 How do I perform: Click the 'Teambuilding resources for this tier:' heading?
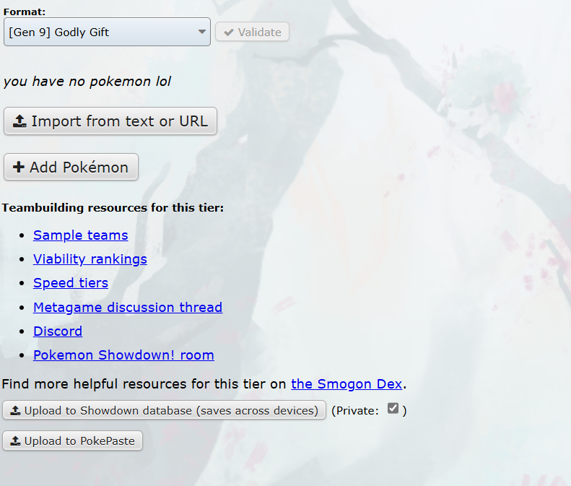click(x=113, y=208)
